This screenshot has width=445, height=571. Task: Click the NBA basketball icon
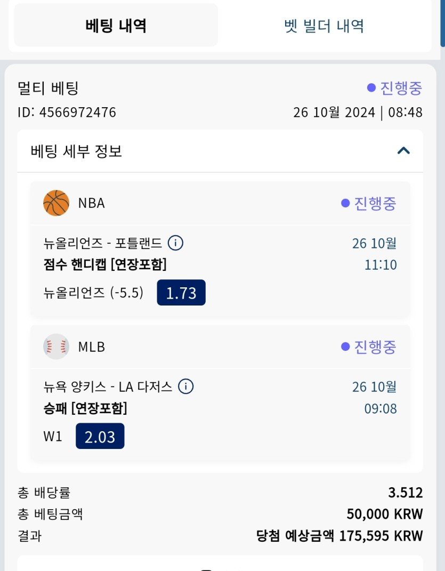pos(56,203)
